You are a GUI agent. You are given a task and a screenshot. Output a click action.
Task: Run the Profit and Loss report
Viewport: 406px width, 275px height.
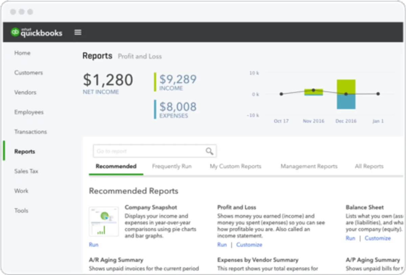222,245
